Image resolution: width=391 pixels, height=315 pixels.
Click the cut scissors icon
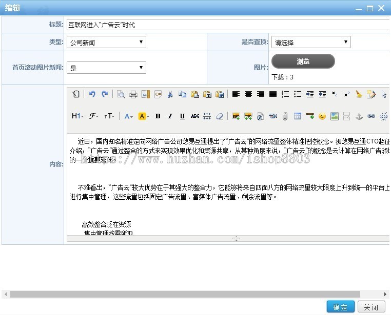pyautogui.click(x=170, y=94)
